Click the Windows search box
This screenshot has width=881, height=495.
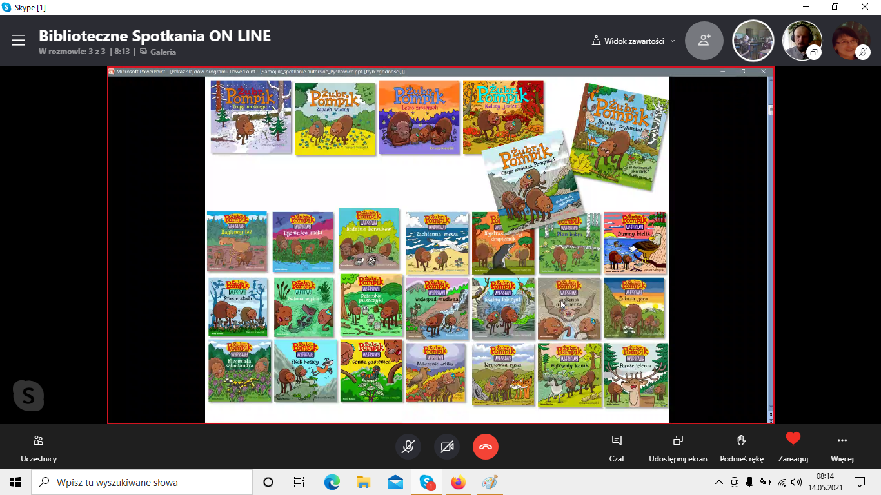click(x=142, y=482)
